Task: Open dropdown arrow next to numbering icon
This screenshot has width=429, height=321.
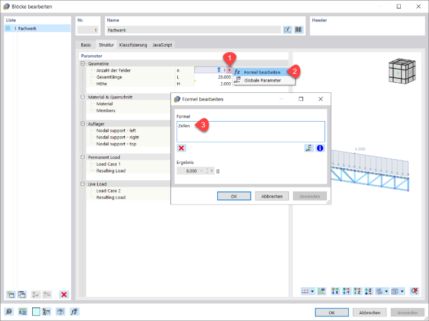Action: [x=312, y=291]
